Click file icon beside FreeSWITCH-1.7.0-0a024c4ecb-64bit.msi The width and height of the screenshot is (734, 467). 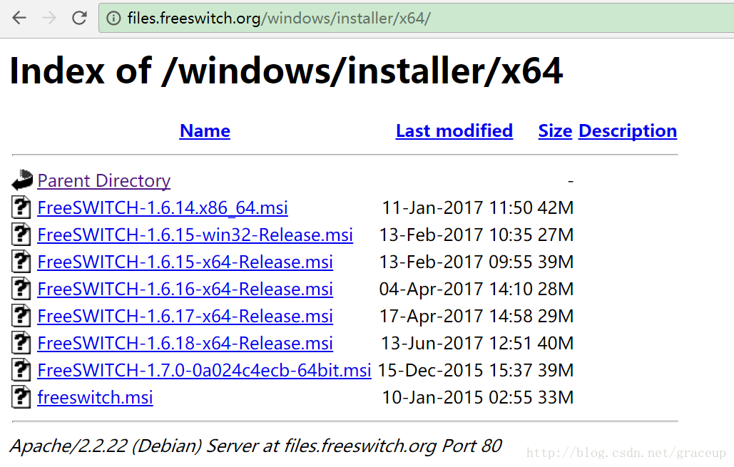click(21, 370)
